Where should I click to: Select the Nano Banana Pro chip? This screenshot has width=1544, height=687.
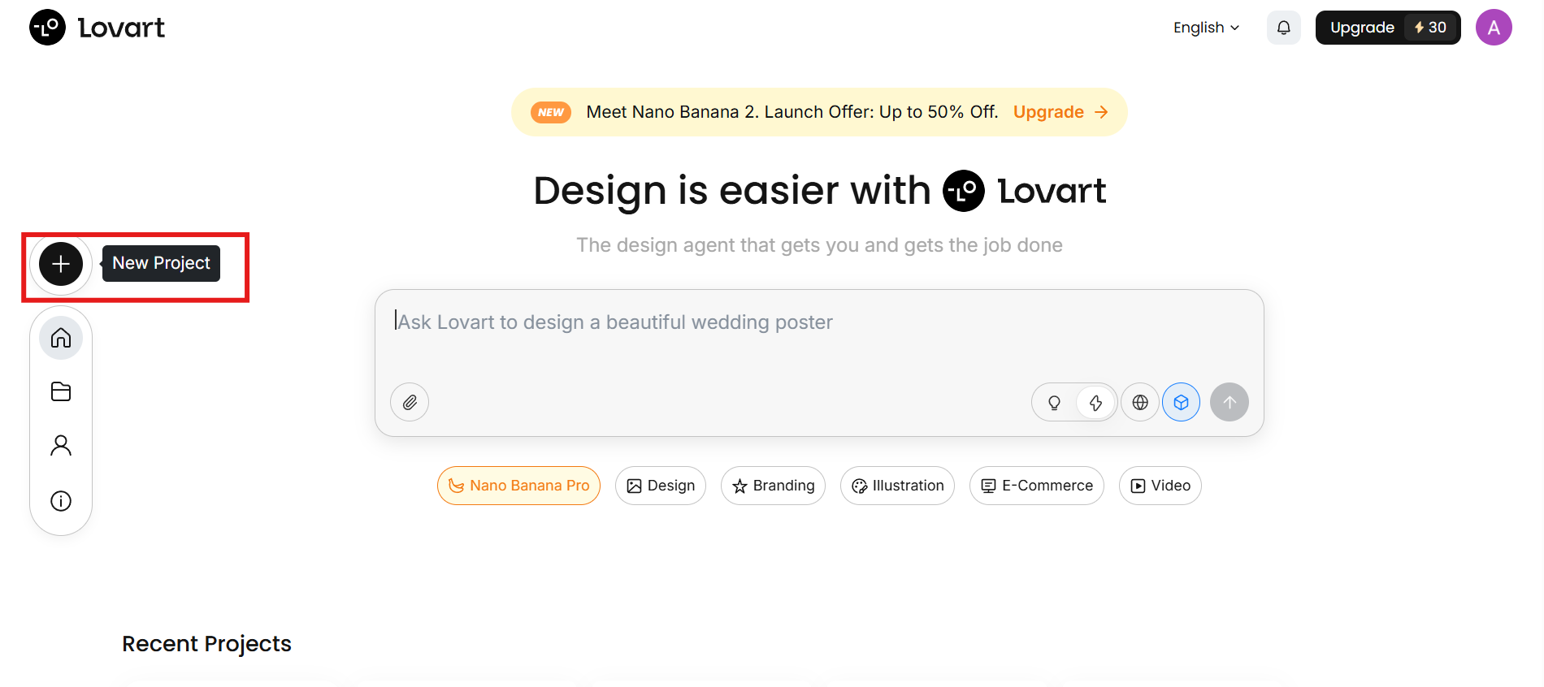coord(518,486)
